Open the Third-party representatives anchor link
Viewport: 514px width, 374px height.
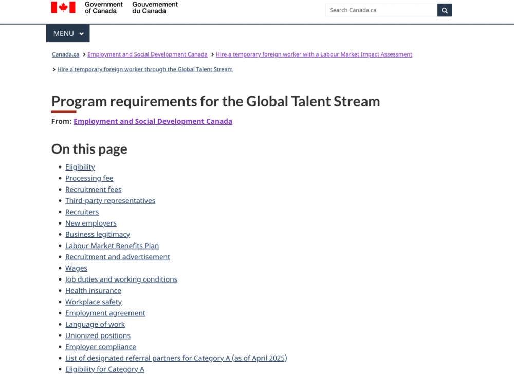(x=110, y=200)
